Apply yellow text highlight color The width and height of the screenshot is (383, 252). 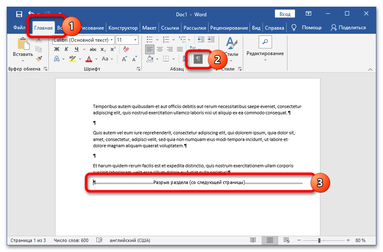click(73, 59)
